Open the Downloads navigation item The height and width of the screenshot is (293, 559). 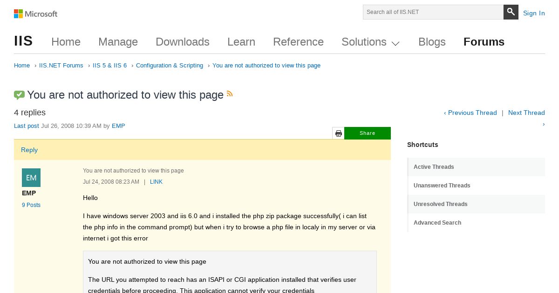tap(183, 42)
